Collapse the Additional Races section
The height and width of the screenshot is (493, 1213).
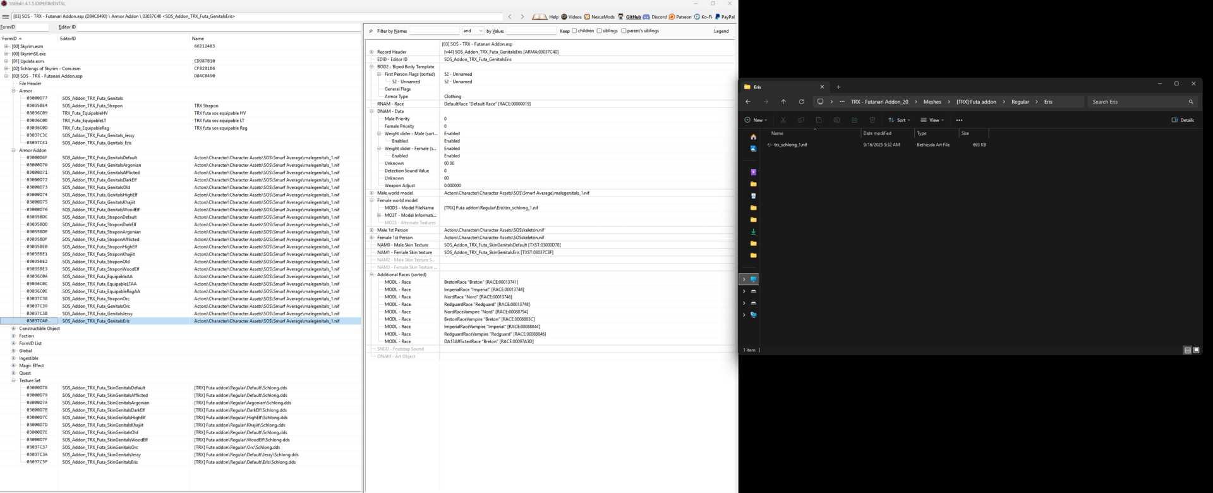[x=371, y=275]
